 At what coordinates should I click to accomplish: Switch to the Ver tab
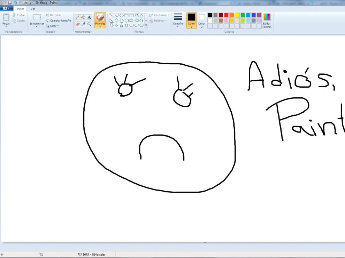tap(33, 9)
